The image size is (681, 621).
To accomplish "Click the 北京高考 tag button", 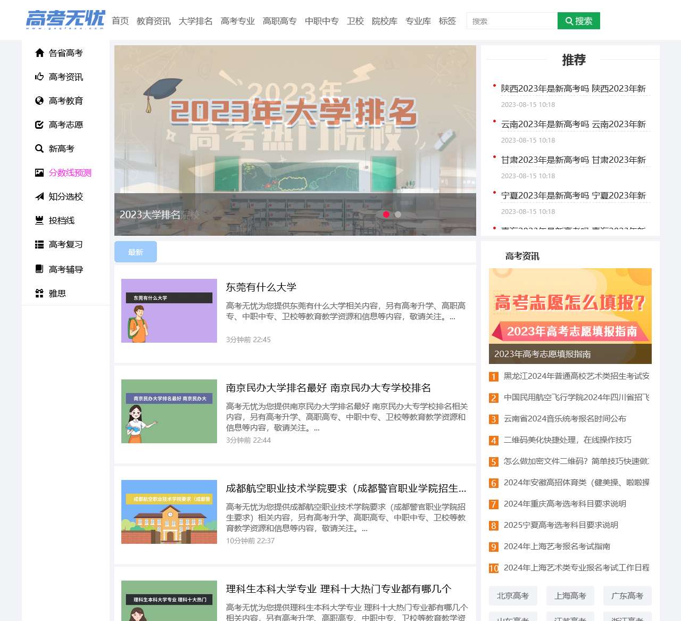I will coord(512,595).
